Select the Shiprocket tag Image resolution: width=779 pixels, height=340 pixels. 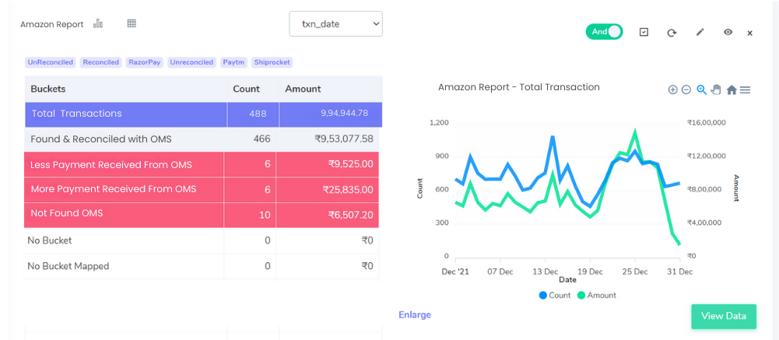coord(272,62)
